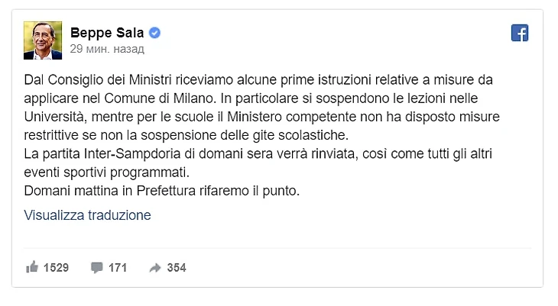Click the 354 shares count
Screen dimensions: 558x306
[x=177, y=268]
